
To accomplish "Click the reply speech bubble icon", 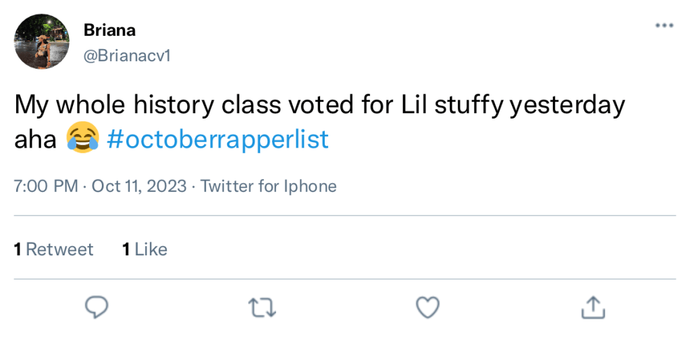I will 97,308.
